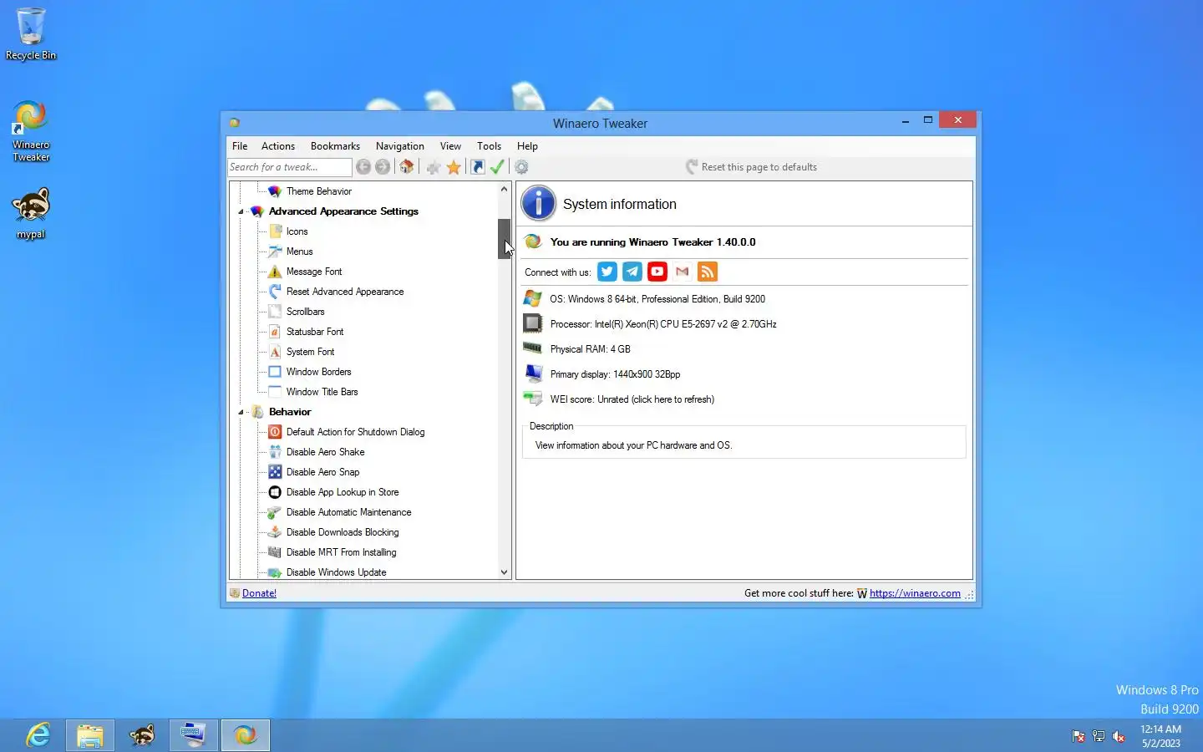Select Reset Advanced Appearance
This screenshot has width=1203, height=752.
pos(344,292)
